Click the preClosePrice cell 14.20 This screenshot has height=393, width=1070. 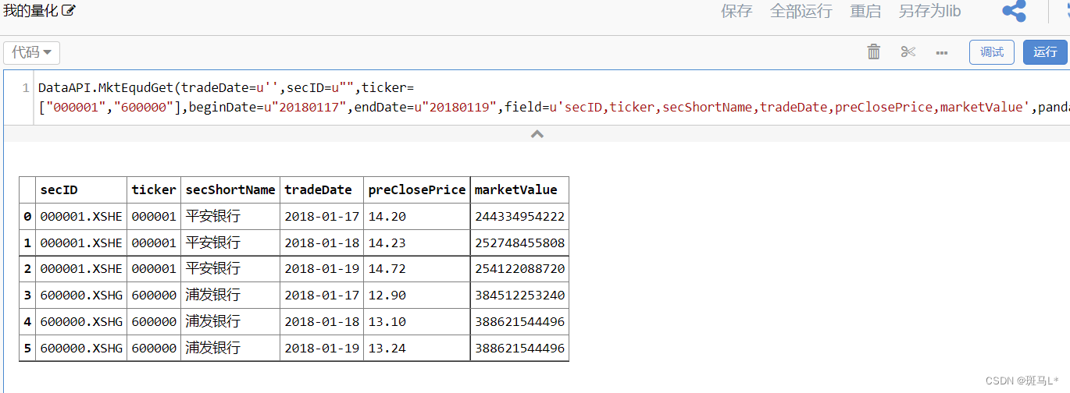point(417,217)
